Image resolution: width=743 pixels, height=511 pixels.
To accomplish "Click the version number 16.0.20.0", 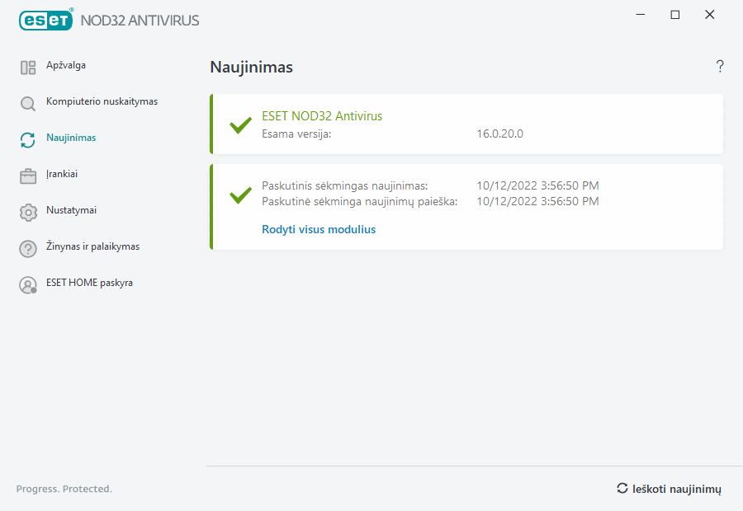I will tap(500, 134).
